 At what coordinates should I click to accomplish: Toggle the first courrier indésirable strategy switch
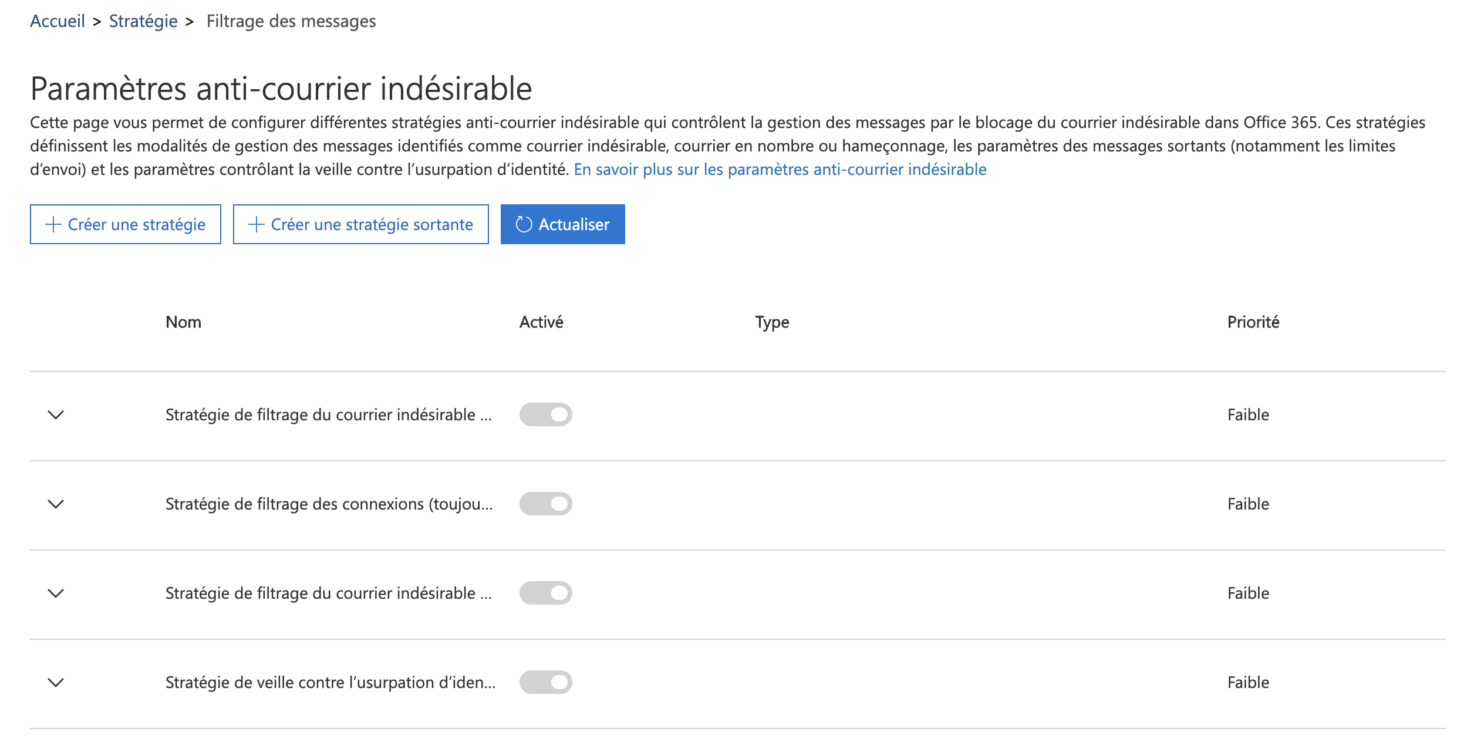[546, 414]
